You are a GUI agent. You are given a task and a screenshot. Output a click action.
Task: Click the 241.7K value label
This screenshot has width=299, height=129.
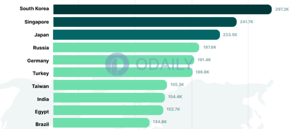coord(247,22)
